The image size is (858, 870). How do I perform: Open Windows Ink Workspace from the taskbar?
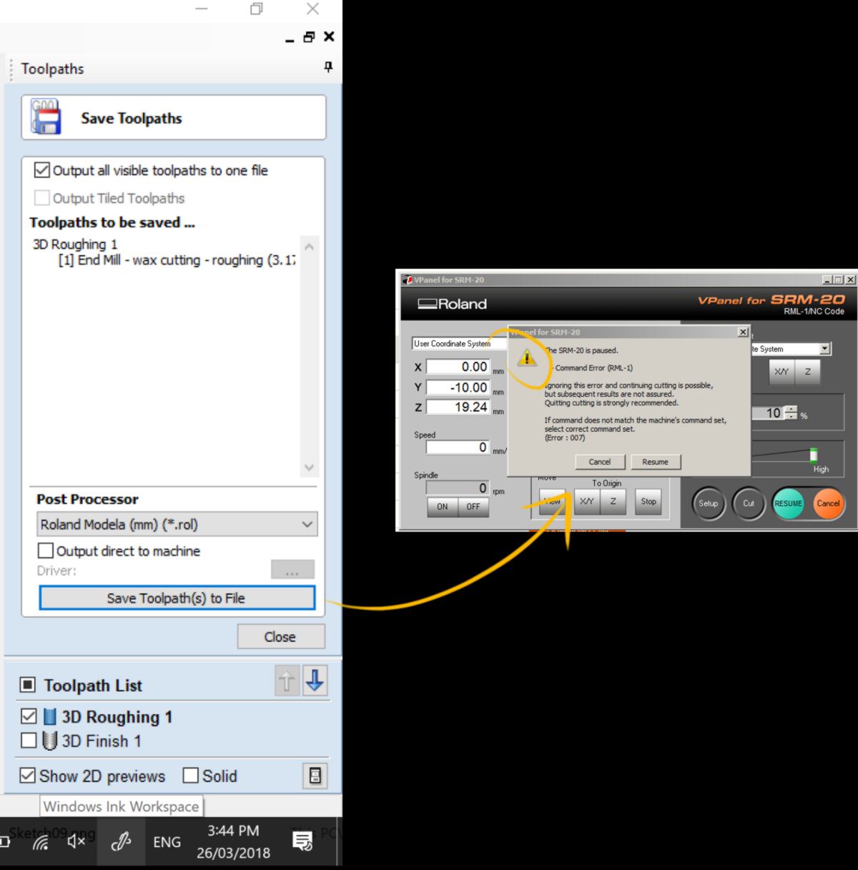coord(121,842)
